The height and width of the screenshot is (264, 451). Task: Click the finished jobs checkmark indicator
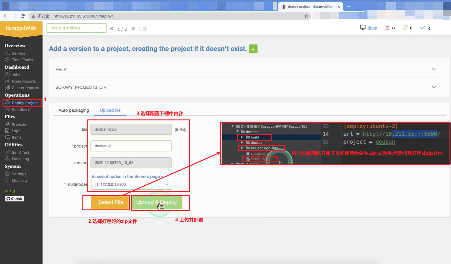coord(425,28)
